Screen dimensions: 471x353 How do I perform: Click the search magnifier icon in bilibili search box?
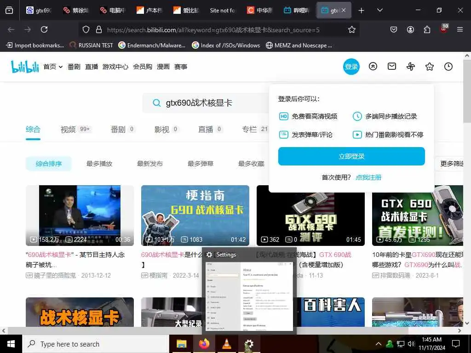(x=156, y=103)
